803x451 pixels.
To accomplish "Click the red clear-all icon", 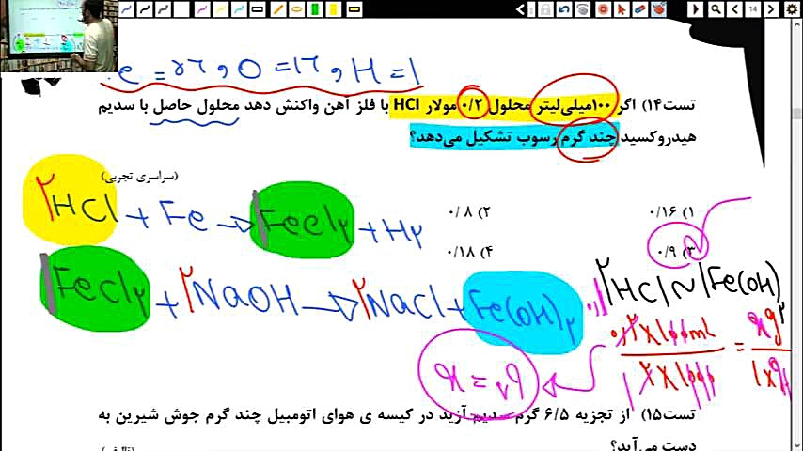I will point(659,9).
